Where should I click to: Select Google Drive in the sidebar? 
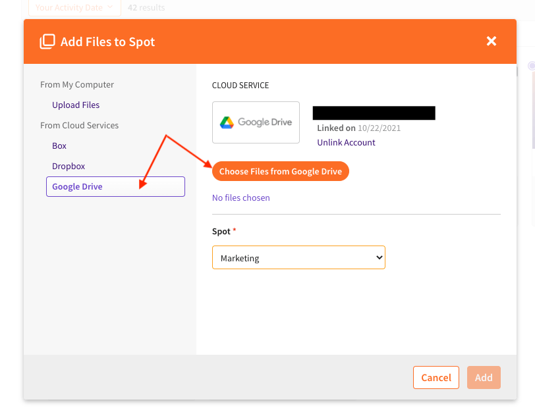coord(115,186)
